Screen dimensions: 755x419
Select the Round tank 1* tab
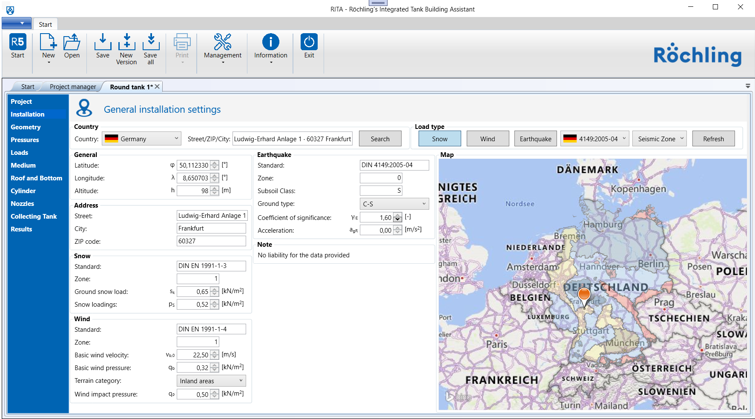131,87
